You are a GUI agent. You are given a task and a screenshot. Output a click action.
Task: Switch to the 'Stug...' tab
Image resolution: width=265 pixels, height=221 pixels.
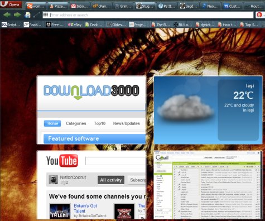click(145, 6)
